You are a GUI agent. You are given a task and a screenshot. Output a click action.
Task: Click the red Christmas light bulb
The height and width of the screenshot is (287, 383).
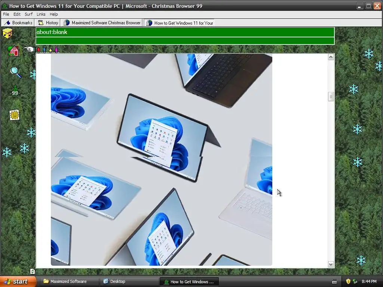pyautogui.click(x=39, y=50)
